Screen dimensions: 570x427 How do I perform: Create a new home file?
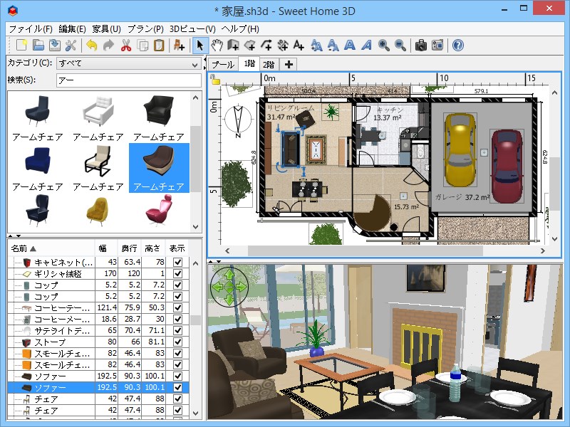[22, 46]
